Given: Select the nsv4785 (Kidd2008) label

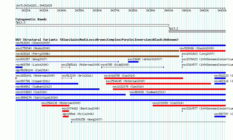Looking at the screenshot, I should [115, 65].
